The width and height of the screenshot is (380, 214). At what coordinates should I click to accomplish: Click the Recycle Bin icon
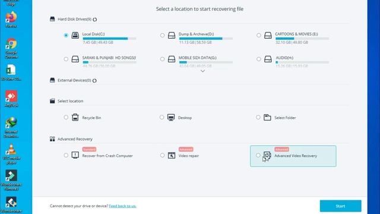[75, 118]
